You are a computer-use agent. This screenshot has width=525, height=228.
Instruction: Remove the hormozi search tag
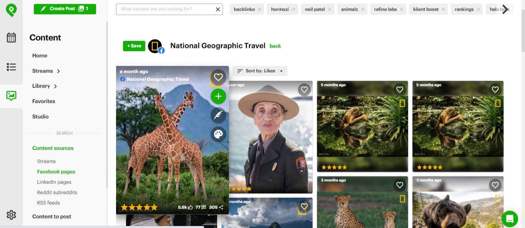point(294,9)
